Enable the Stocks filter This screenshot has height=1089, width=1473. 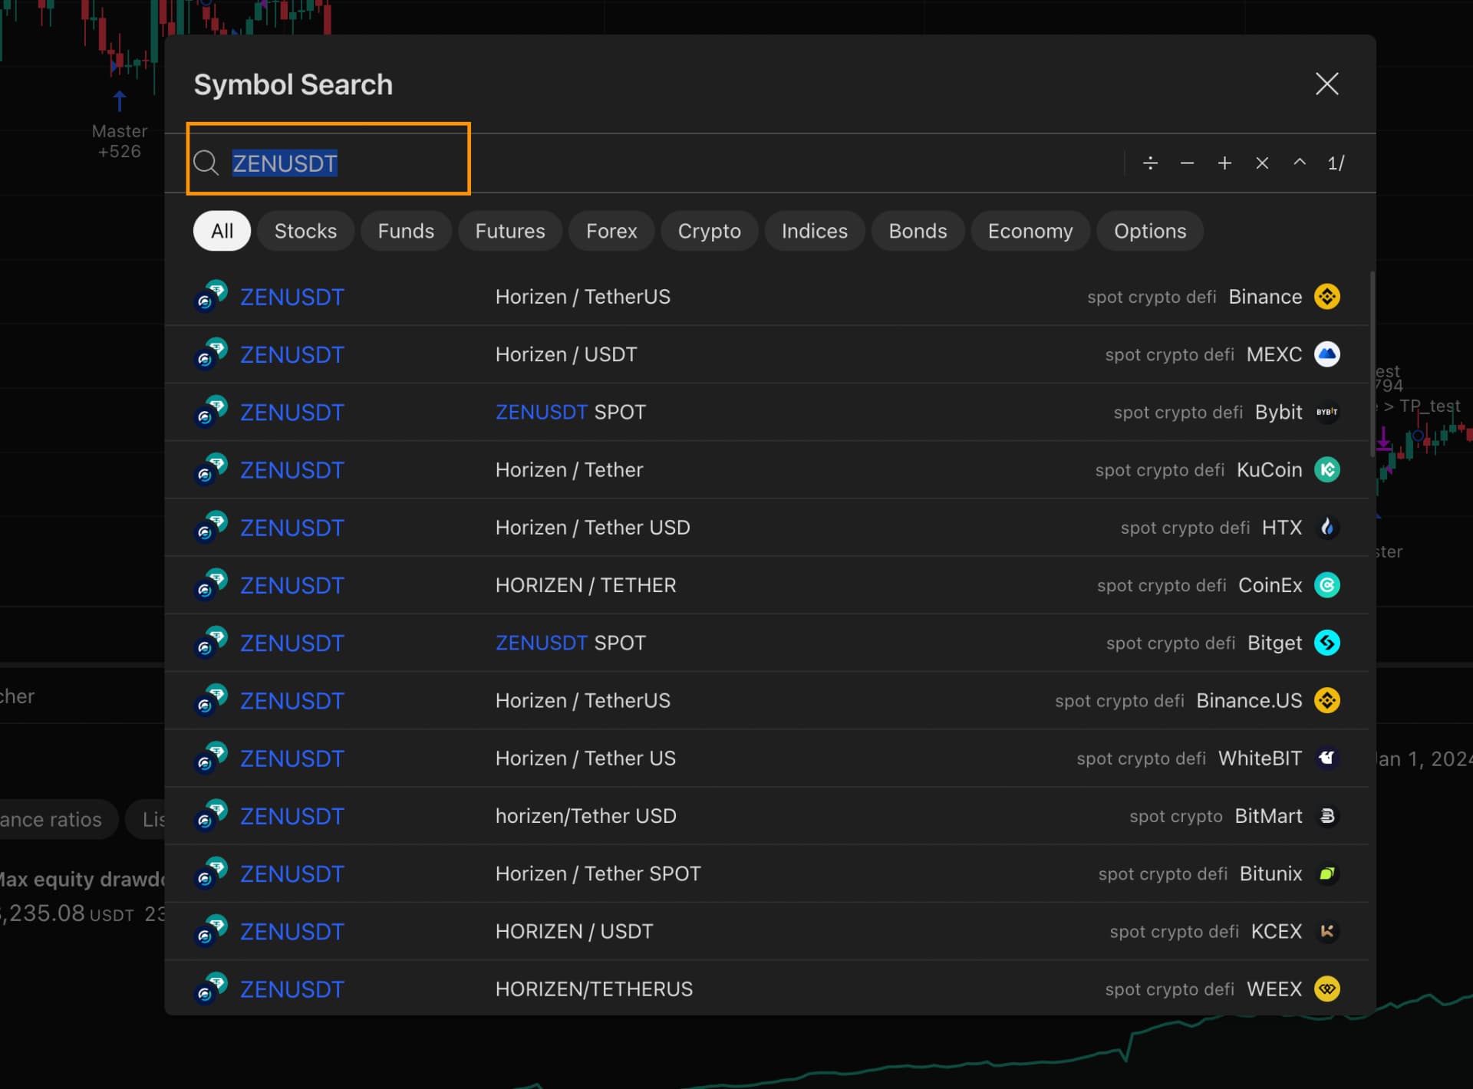pos(305,231)
